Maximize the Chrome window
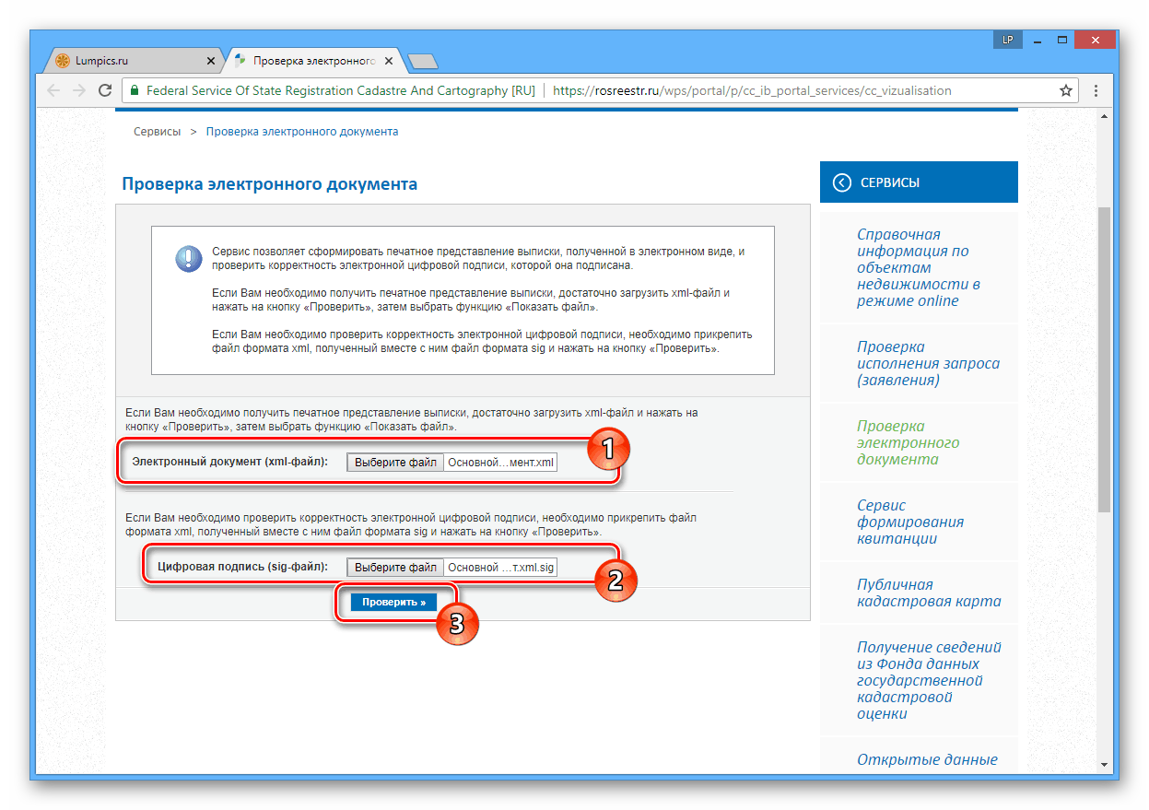Image resolution: width=1149 pixels, height=810 pixels. pyautogui.click(x=1062, y=40)
